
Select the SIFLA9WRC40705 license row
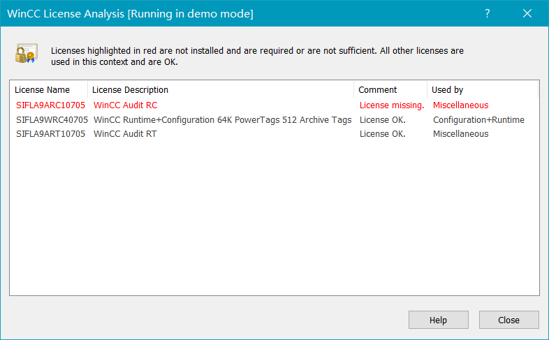point(52,120)
